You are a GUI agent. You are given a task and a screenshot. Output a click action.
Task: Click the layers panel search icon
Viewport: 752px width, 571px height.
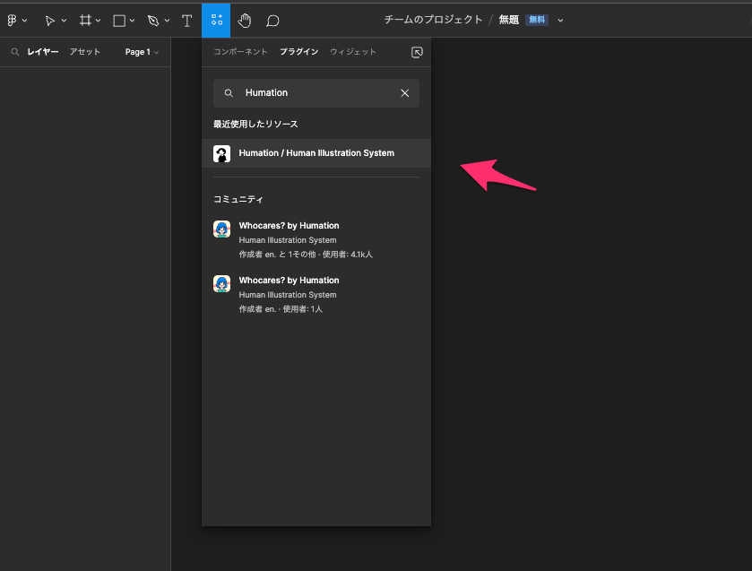point(15,52)
